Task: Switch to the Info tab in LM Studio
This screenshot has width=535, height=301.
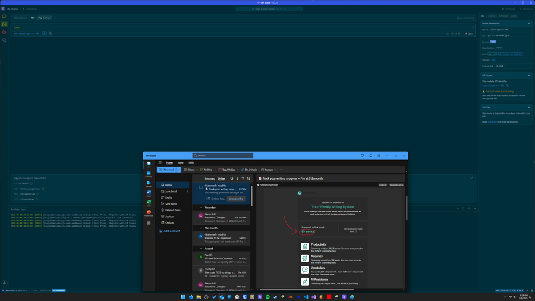Action: [483, 16]
